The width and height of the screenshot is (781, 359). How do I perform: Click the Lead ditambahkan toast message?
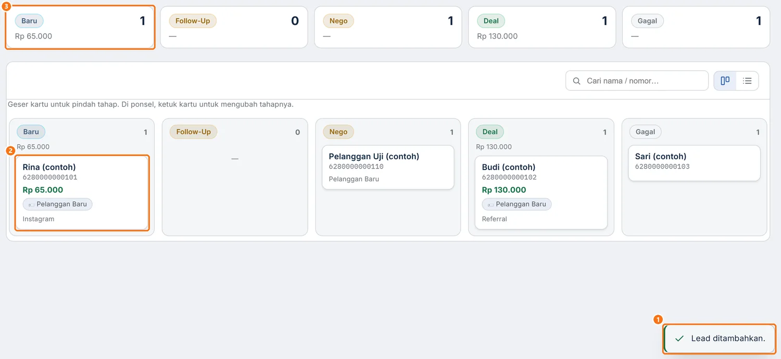point(720,339)
